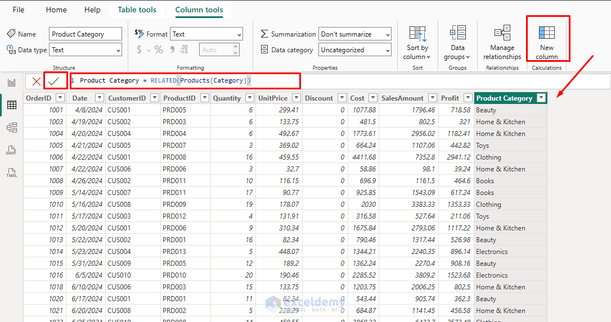
Task: Open TMDL view in the sidebar
Action: (x=12, y=173)
